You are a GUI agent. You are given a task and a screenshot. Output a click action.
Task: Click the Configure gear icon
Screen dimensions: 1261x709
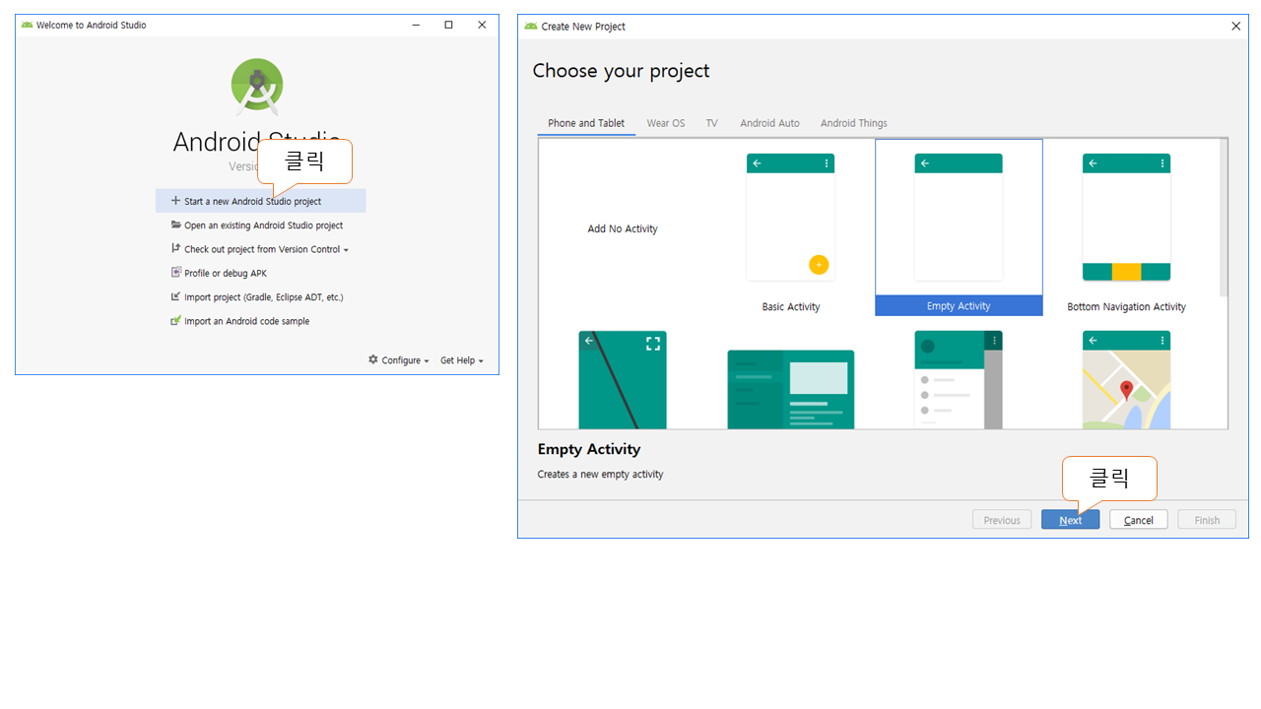pyautogui.click(x=373, y=360)
